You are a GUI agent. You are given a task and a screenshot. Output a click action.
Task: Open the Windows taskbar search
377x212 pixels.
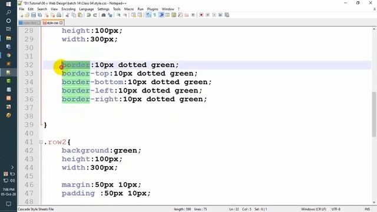click(8, 12)
